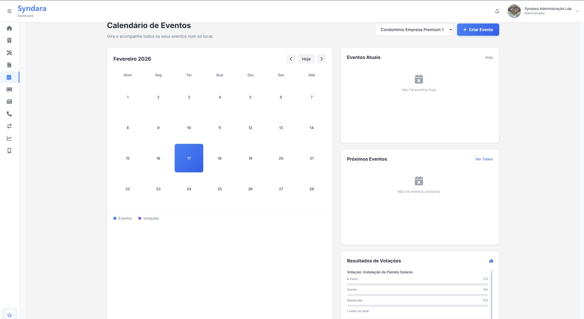Select day 17 in the calendar

point(189,158)
